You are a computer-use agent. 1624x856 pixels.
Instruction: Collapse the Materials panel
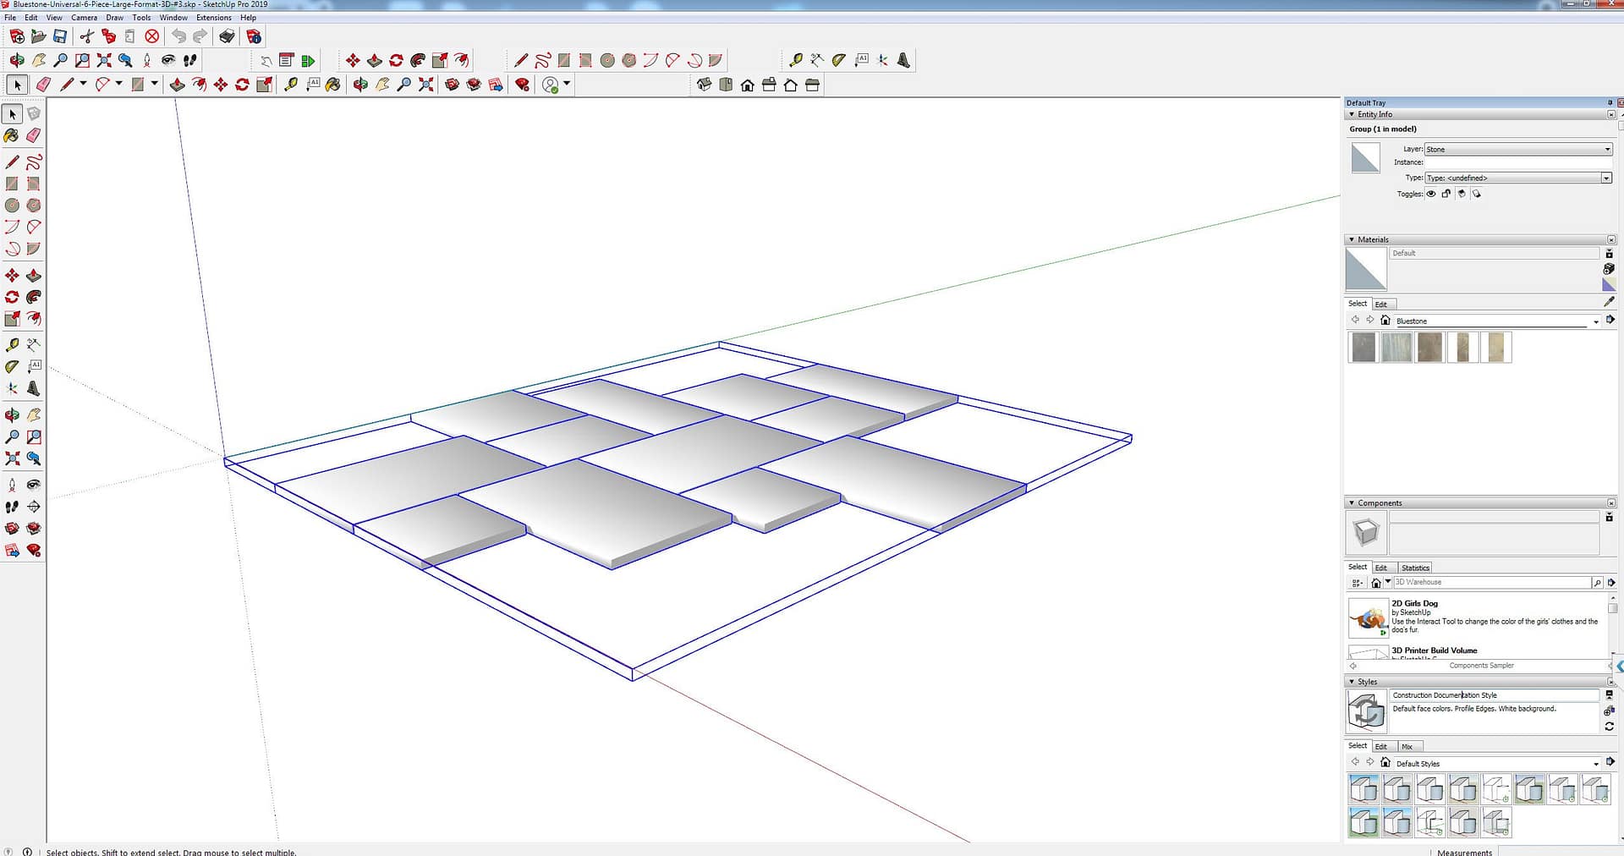point(1352,239)
